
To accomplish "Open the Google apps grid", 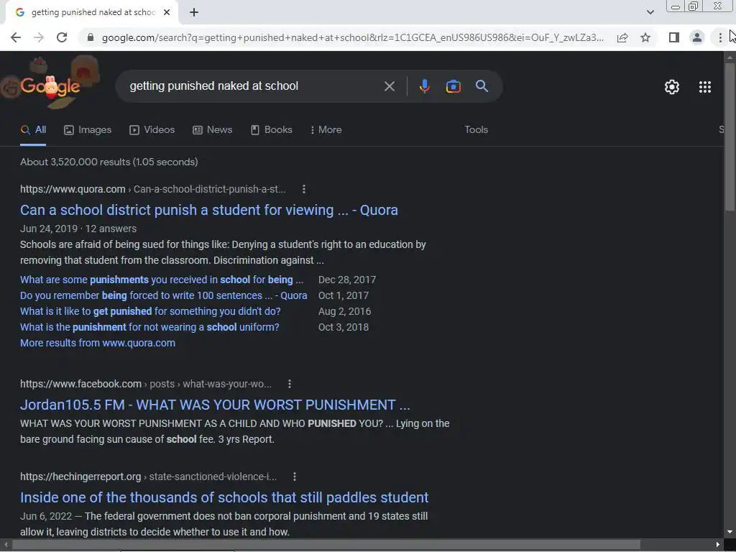I will coord(704,87).
